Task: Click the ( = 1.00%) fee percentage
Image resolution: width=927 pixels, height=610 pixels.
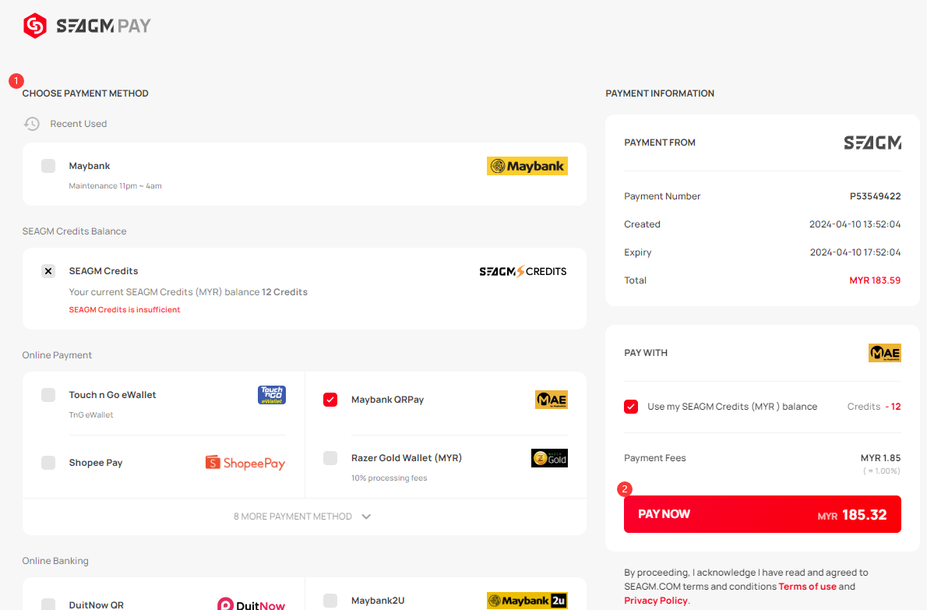Action: pyautogui.click(x=882, y=471)
